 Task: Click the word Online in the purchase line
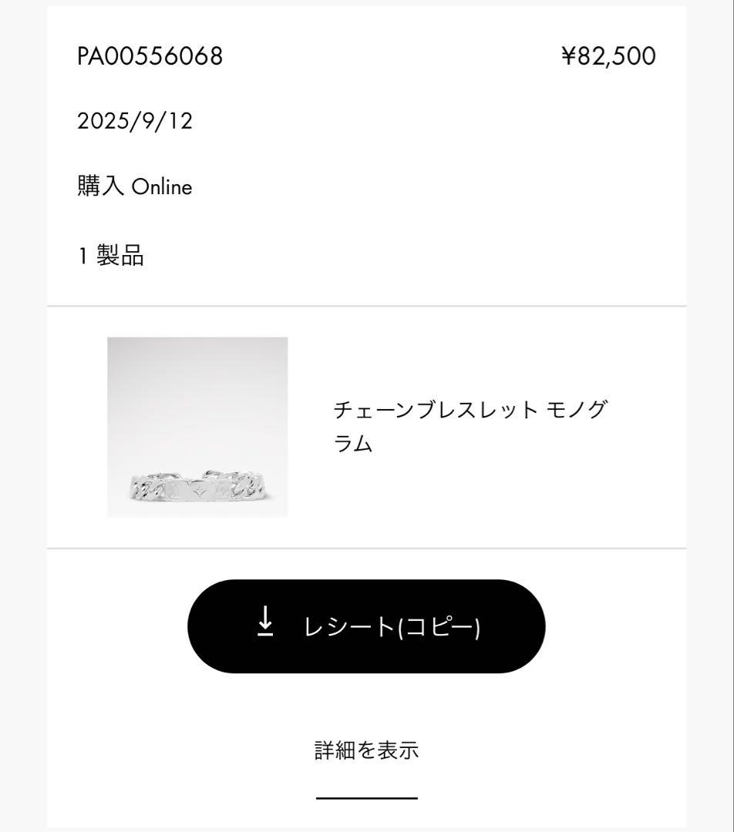click(x=162, y=188)
